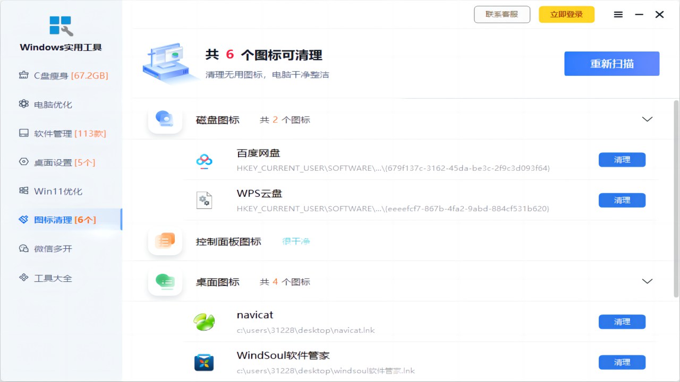This screenshot has height=382, width=680.
Task: Click the Windows实用工具 logo icon
Action: point(61,26)
